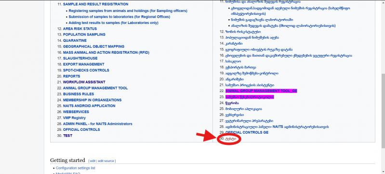This screenshot has height=174, width=385.
Task: Open Georgian link on adding analysis results
Action: 283,26
